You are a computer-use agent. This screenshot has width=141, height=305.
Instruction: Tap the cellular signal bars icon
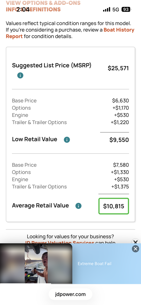(107, 10)
